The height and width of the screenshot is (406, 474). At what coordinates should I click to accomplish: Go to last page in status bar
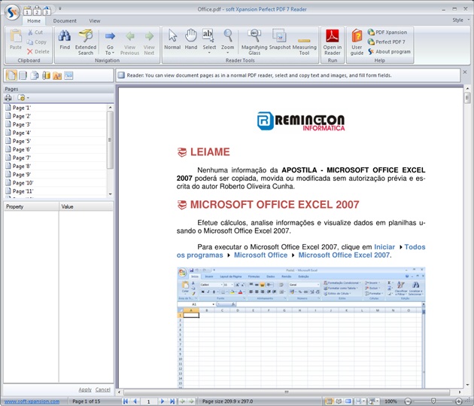point(172,401)
